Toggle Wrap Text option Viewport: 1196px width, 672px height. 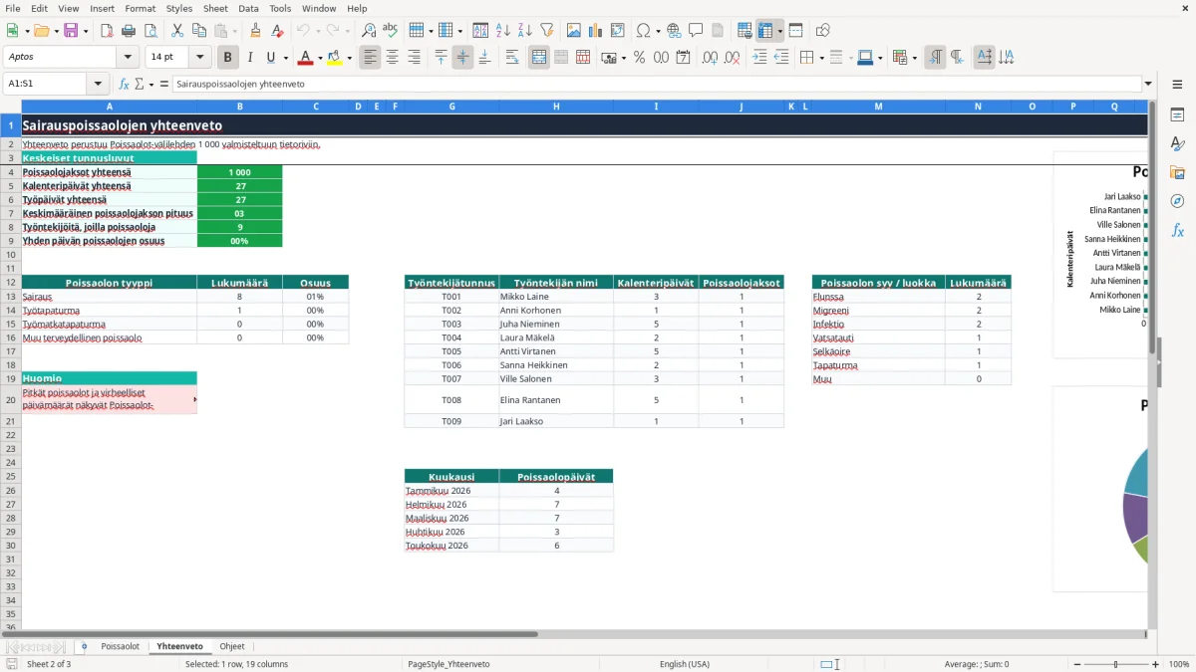(511, 57)
